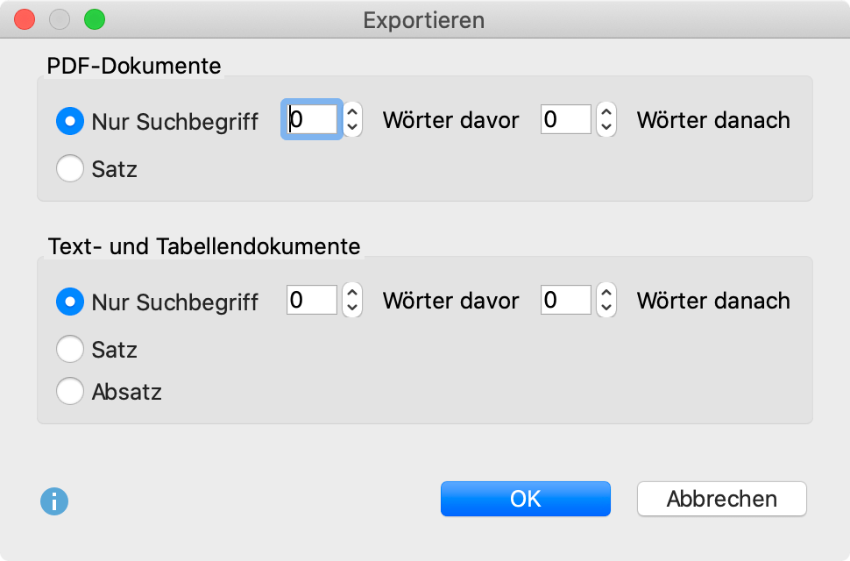Confirm export with the OK button

pyautogui.click(x=526, y=499)
